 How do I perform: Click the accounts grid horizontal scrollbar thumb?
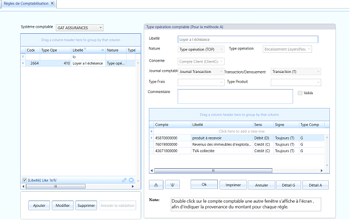[x=213, y=171]
